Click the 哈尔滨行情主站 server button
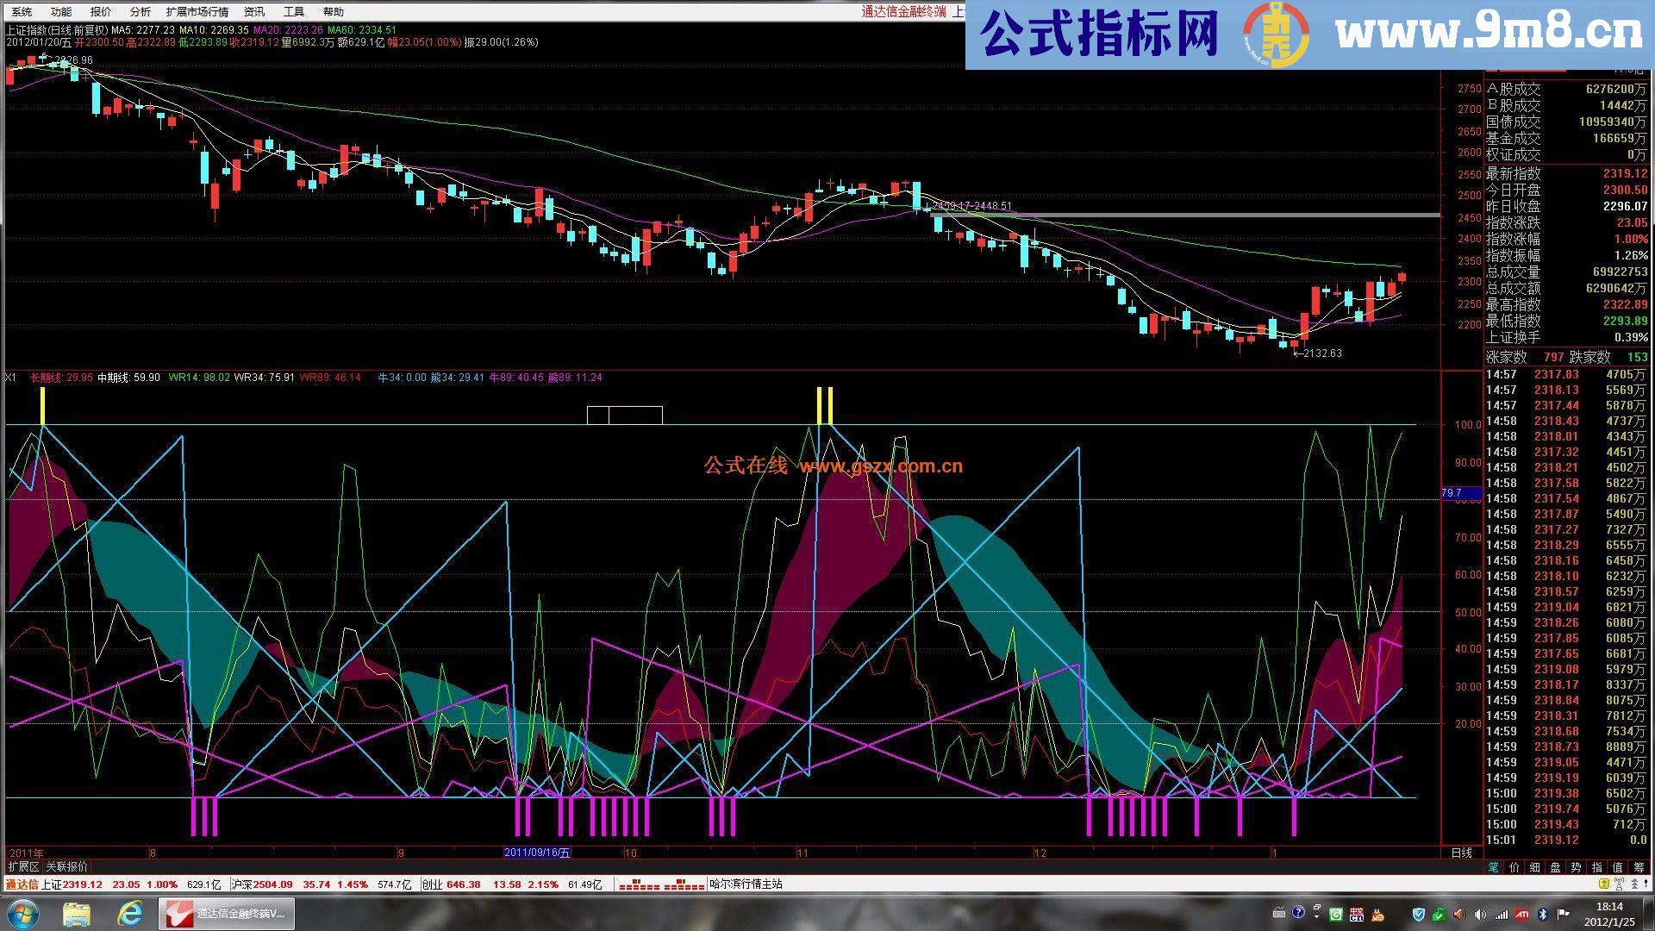Image resolution: width=1655 pixels, height=931 pixels. pyautogui.click(x=746, y=884)
